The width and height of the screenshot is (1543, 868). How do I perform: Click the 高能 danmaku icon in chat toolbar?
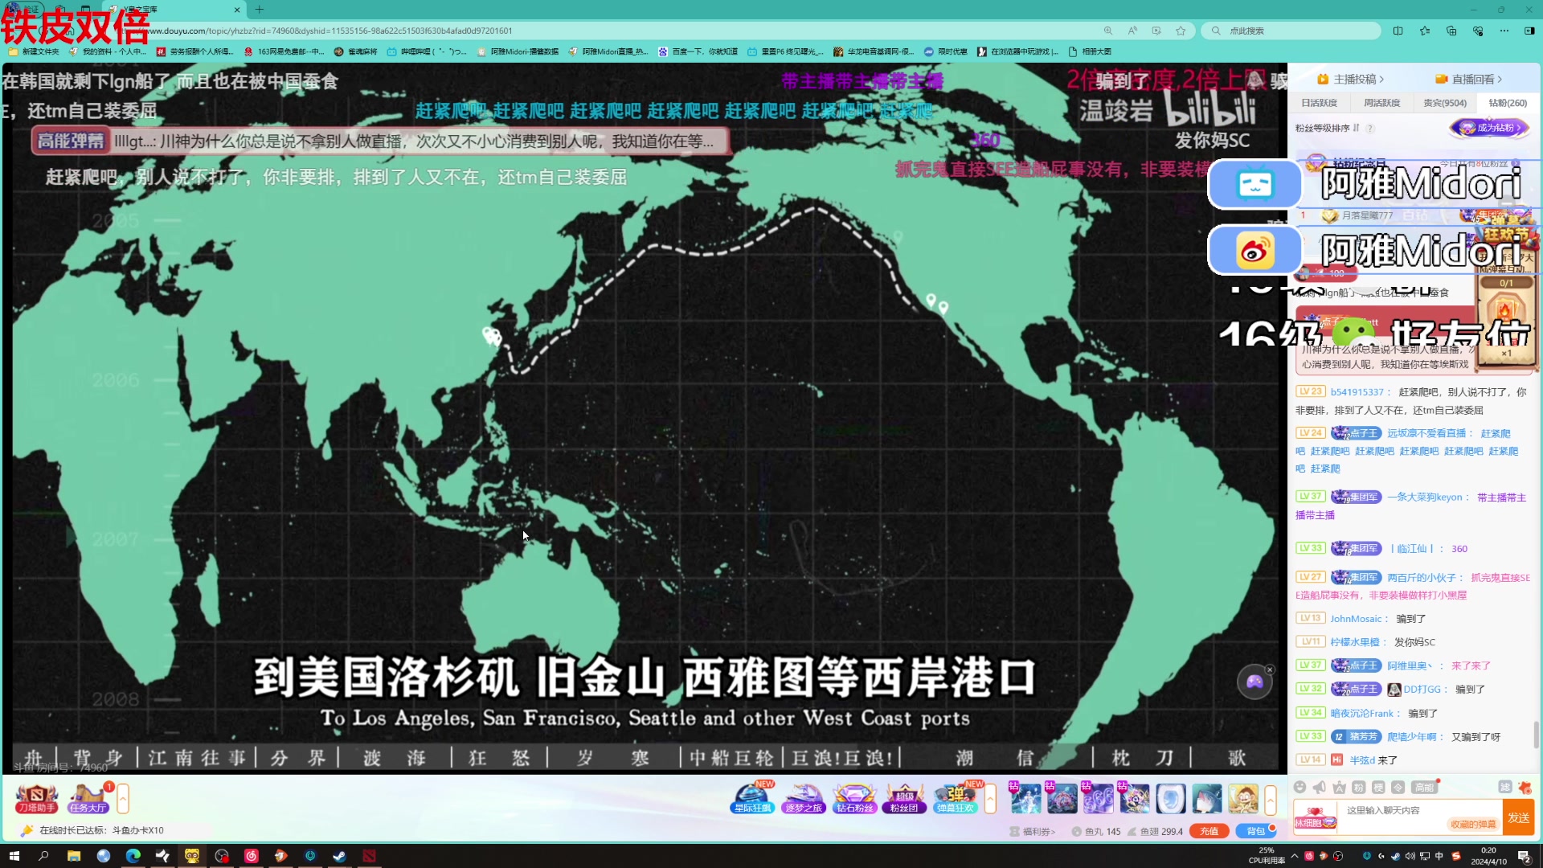pos(1424,787)
